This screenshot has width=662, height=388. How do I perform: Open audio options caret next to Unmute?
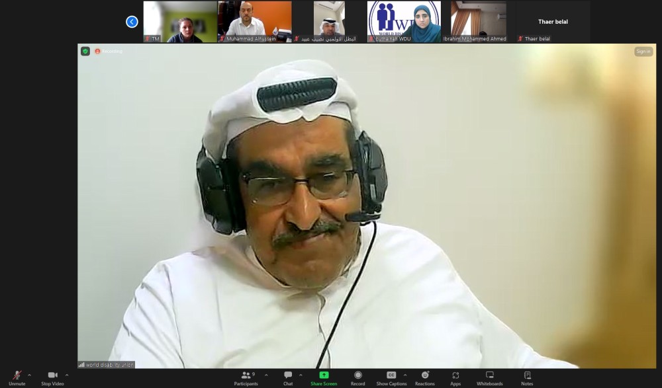(x=29, y=375)
